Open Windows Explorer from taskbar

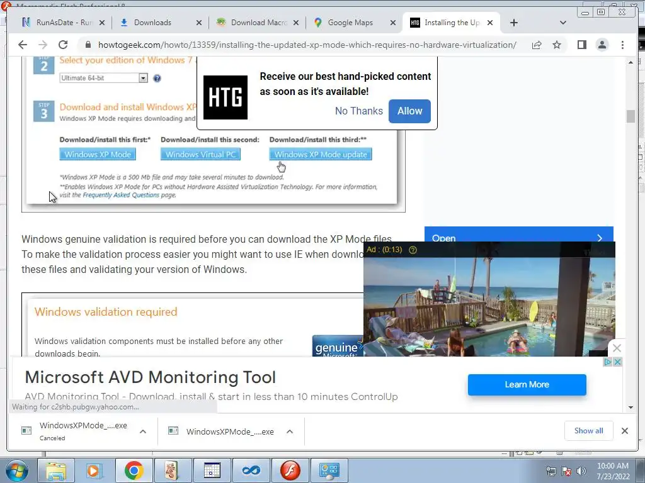point(56,470)
